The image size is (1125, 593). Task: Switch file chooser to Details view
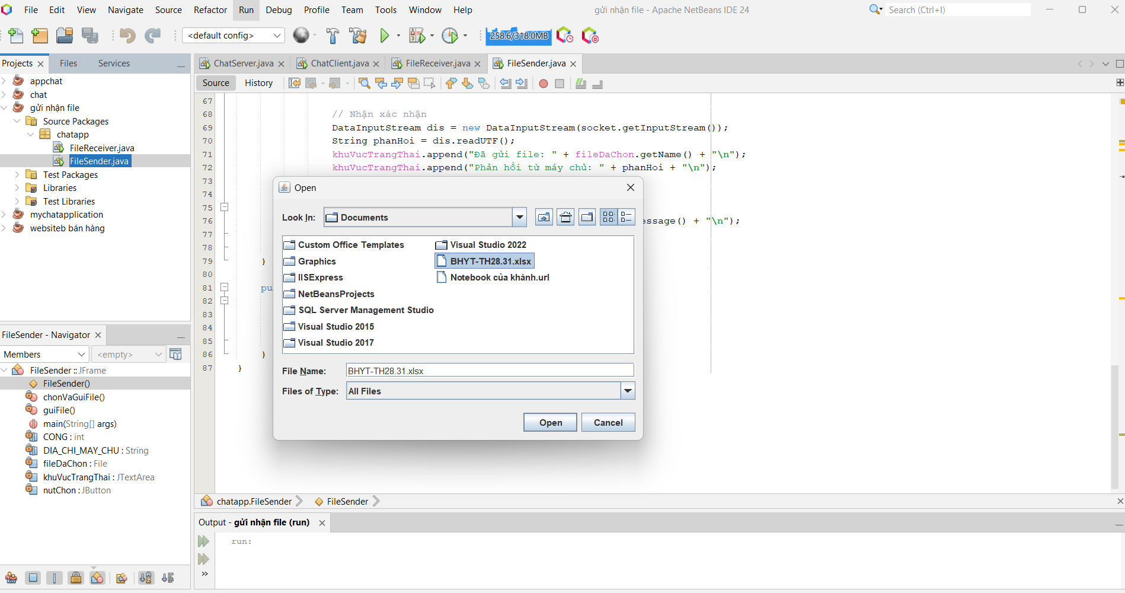627,217
